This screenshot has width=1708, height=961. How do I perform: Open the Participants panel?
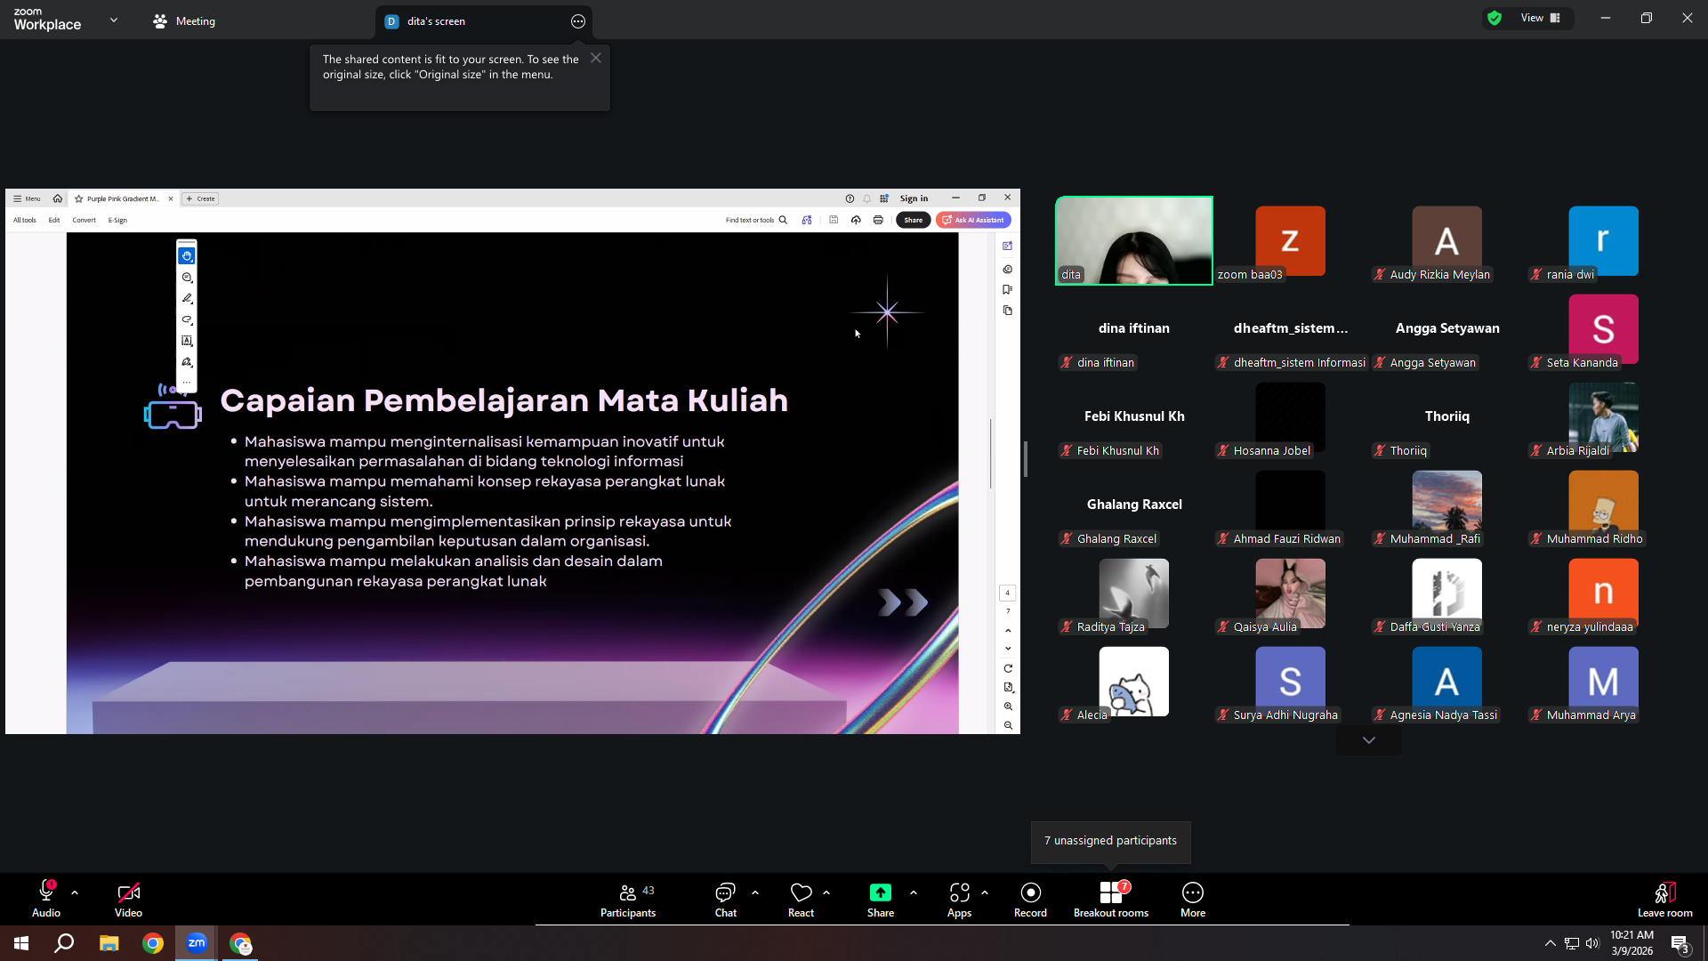[x=628, y=900]
